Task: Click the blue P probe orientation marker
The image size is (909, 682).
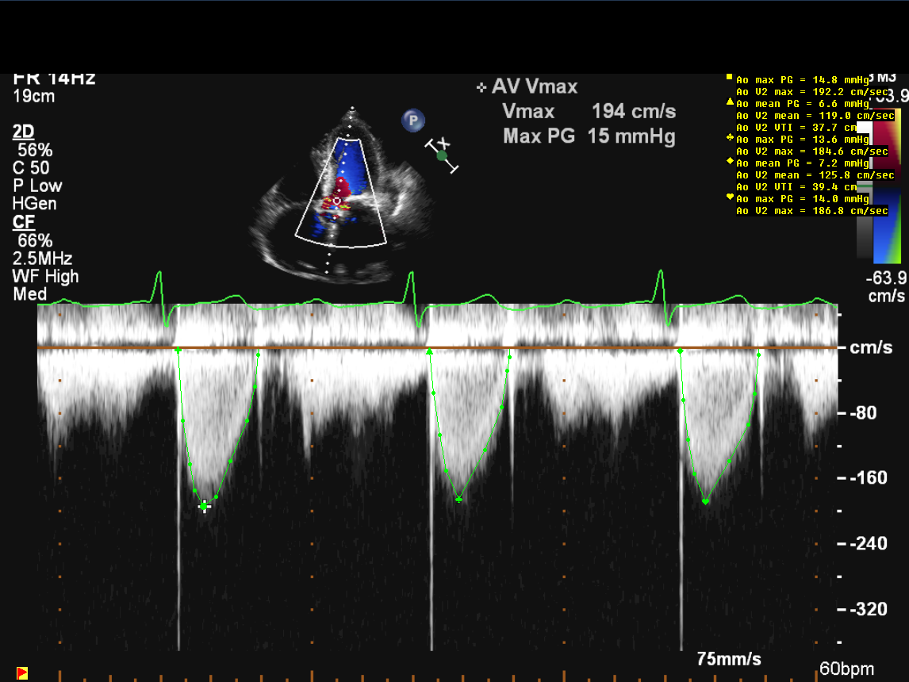Action: click(x=412, y=121)
